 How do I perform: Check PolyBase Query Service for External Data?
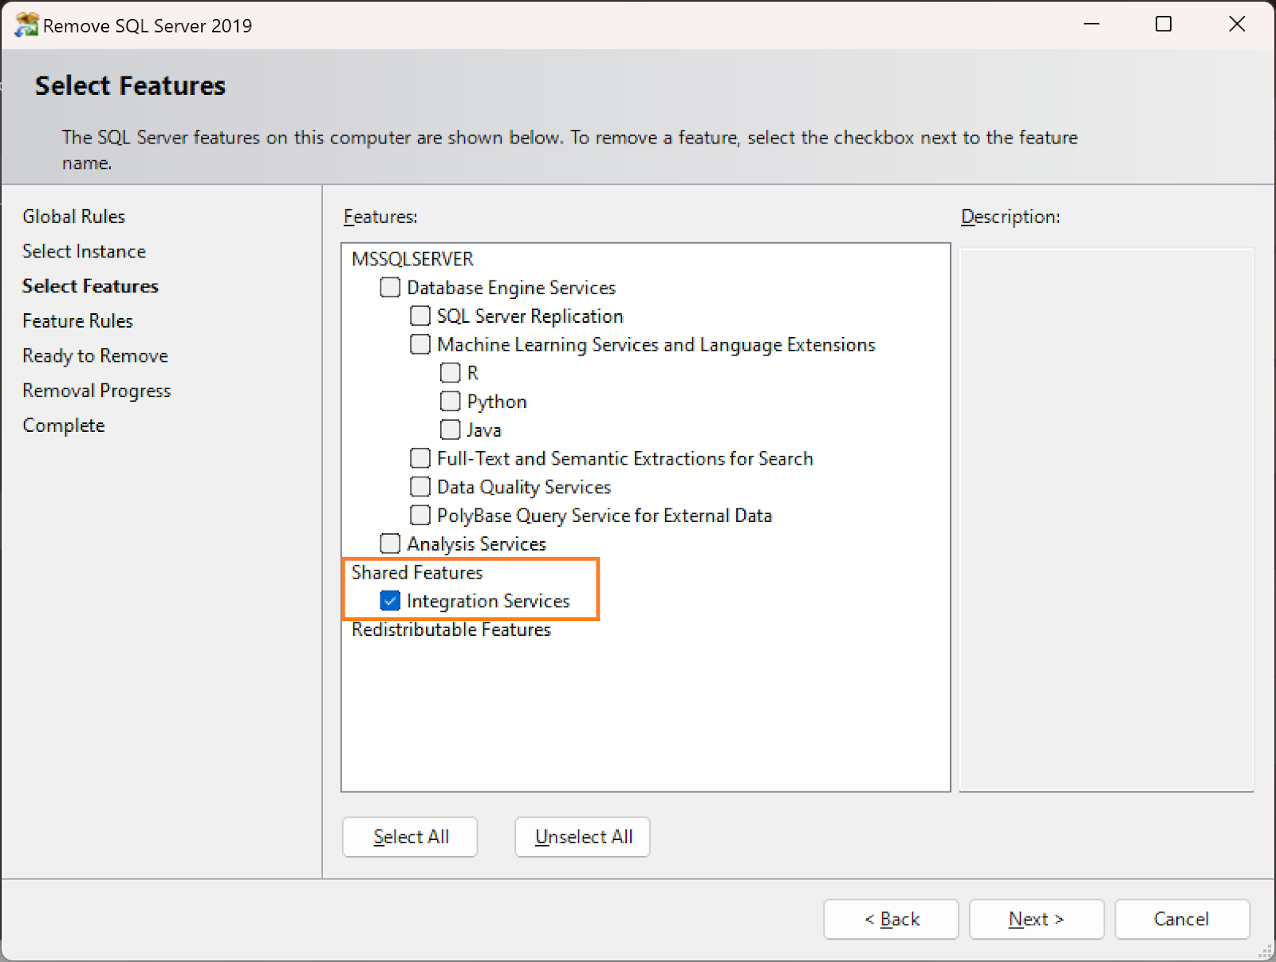(x=420, y=515)
